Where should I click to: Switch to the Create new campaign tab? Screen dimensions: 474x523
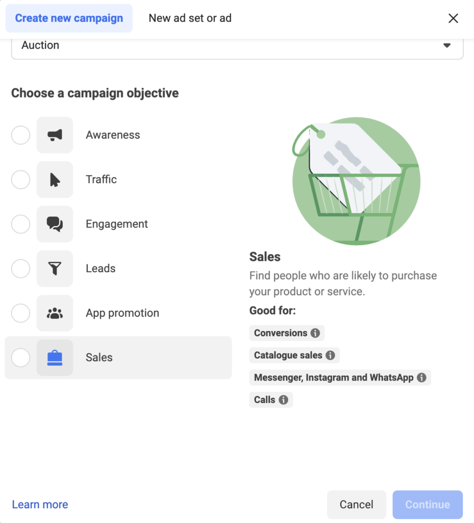click(x=68, y=18)
